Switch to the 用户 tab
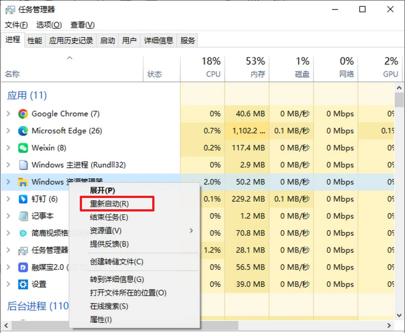Viewport: 405px width, 333px height. pos(129,40)
